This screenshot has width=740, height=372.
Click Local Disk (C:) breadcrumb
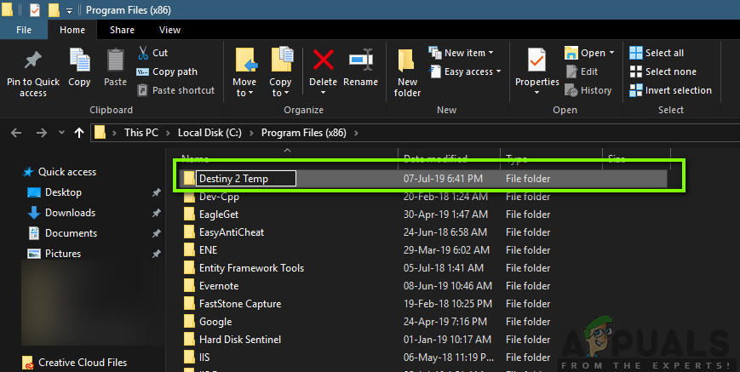(209, 133)
